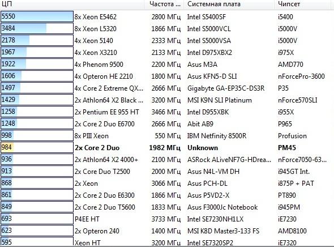Select Asus P5VD2-X cell
Screen dimensions: 334x247
click(x=208, y=195)
